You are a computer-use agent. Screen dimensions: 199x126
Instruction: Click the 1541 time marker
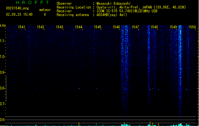[22, 27]
